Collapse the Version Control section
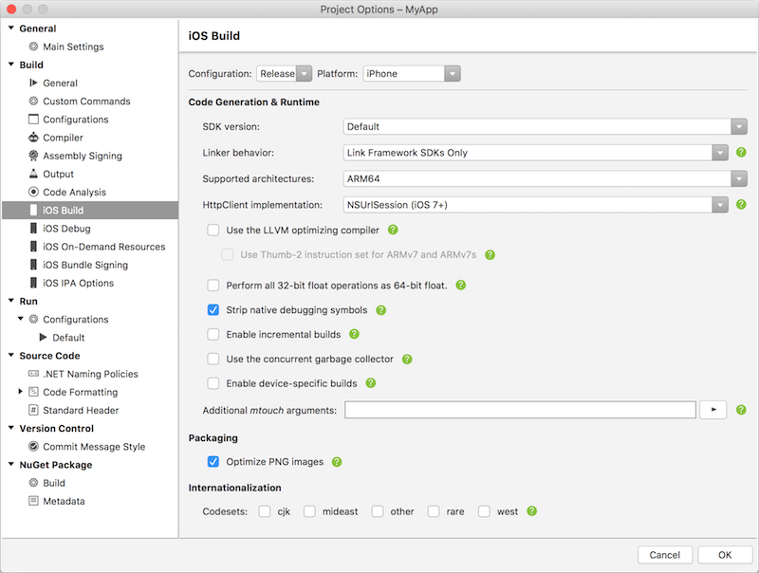This screenshot has height=573, width=759. click(12, 428)
